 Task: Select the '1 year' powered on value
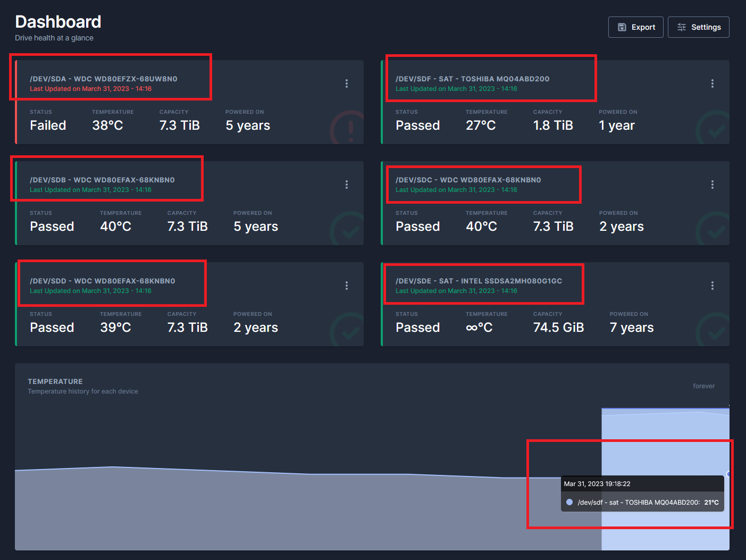pos(617,126)
